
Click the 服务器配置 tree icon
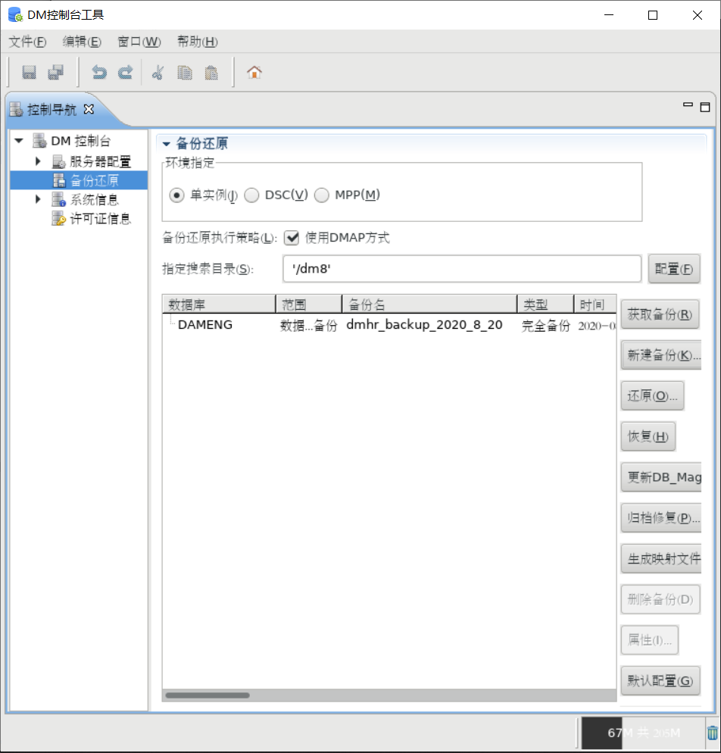tap(58, 161)
